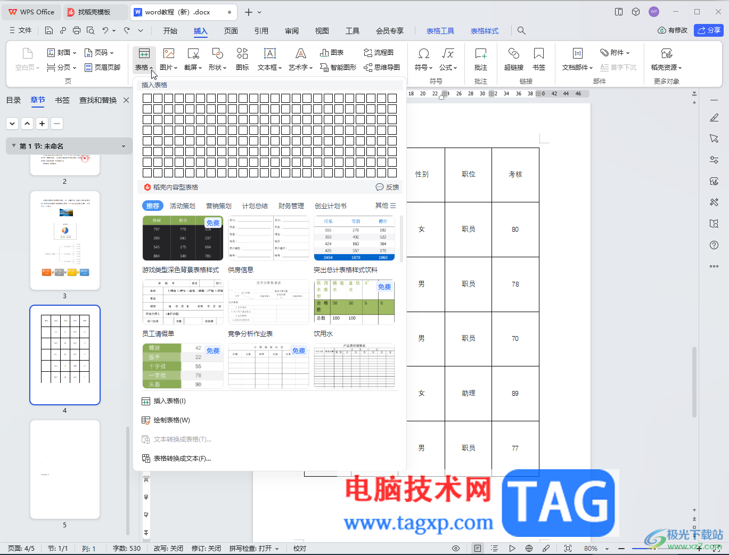Insert a Bookmark (书签)

(x=539, y=59)
